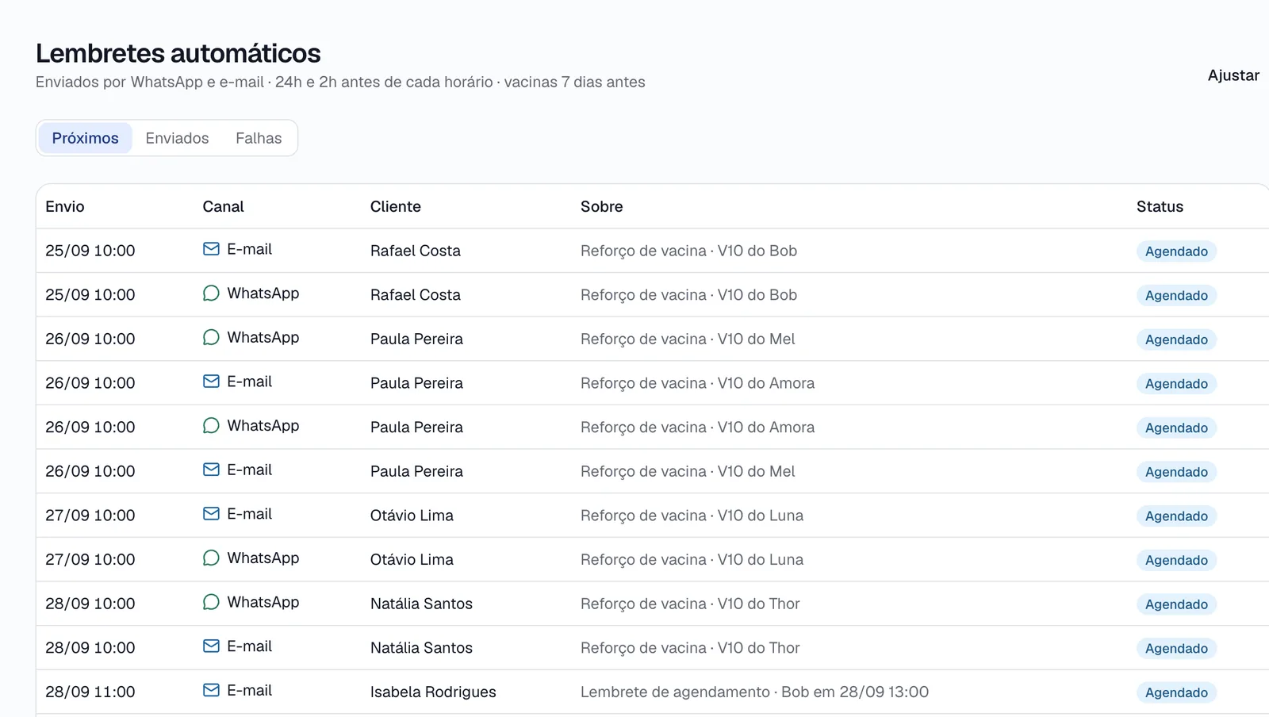1269x717 pixels.
Task: Click WhatsApp icon in Natália Santos's row
Action: (x=211, y=602)
